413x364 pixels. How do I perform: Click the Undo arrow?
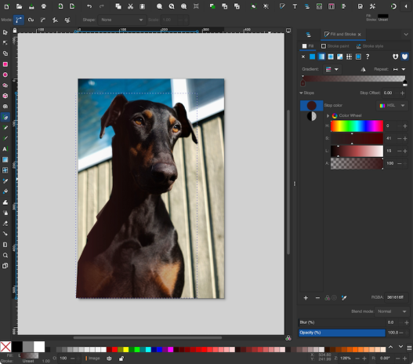click(x=89, y=6)
